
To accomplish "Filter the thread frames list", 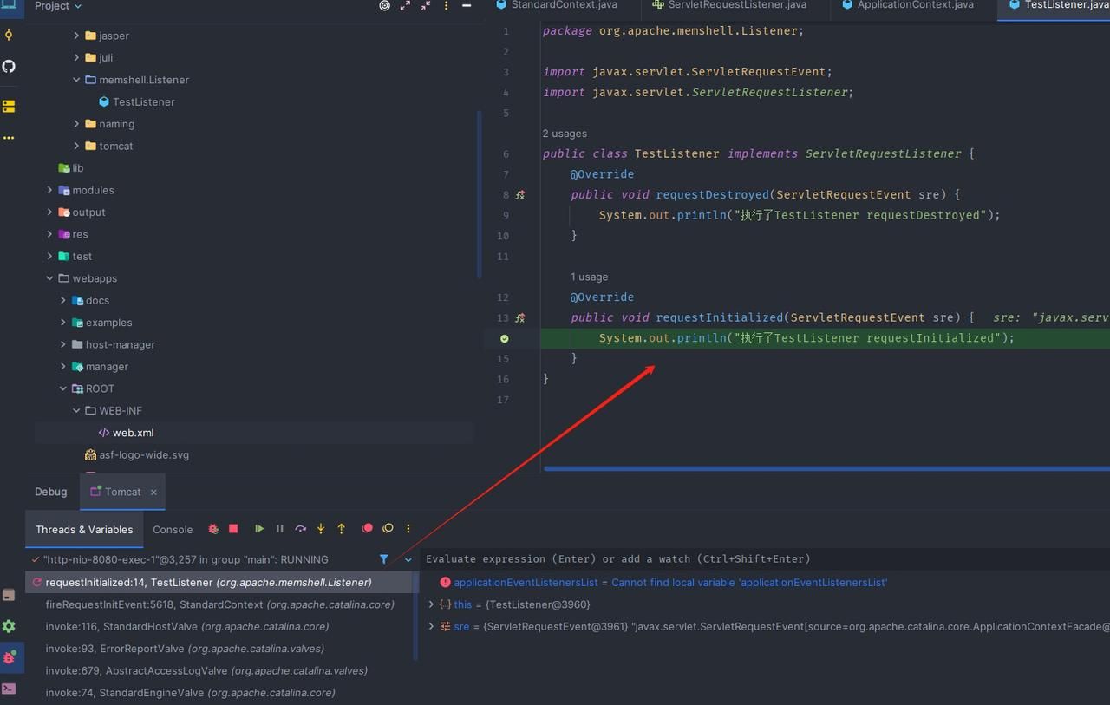I will (383, 559).
